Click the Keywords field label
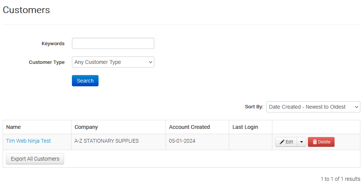363x186 pixels. click(x=53, y=43)
